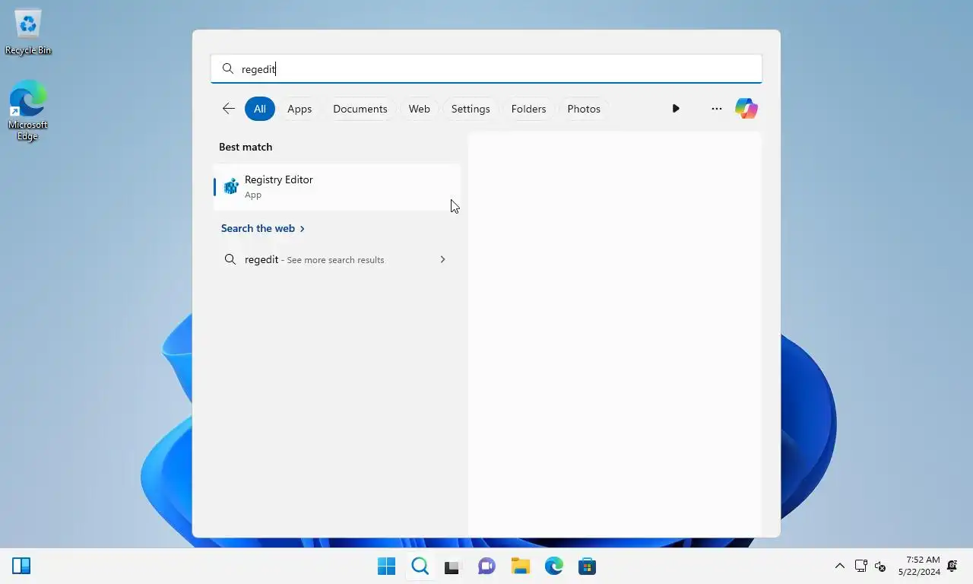Switch to the Apps filter tab
973x584 pixels.
pos(300,109)
